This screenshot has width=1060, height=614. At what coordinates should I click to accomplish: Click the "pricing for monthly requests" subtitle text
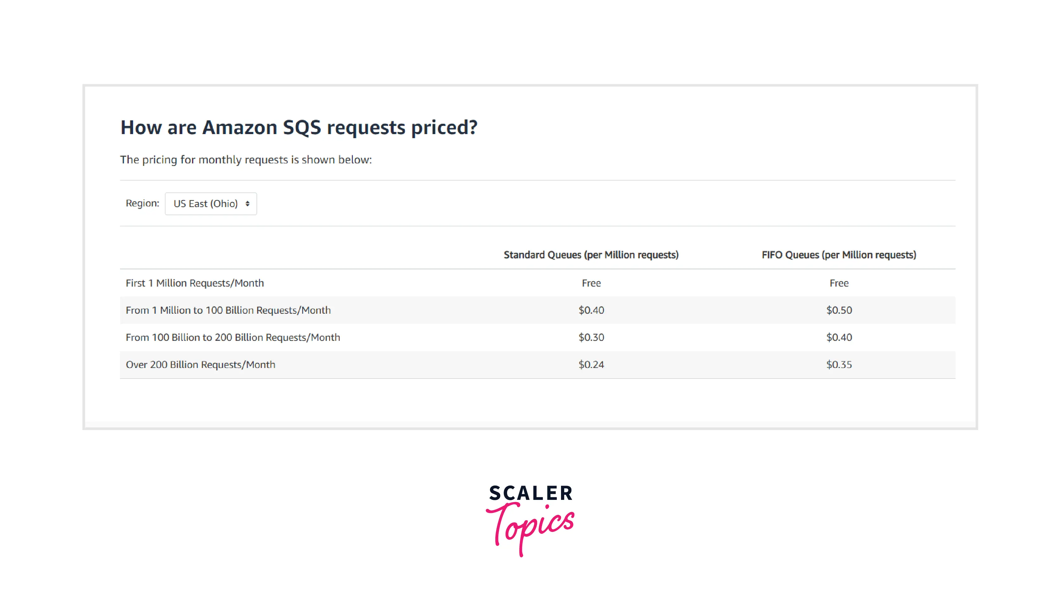[x=246, y=160]
